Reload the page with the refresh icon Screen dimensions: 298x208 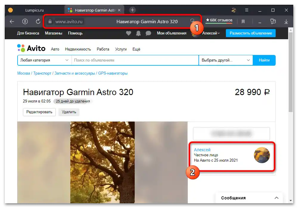pyautogui.click(x=38, y=21)
